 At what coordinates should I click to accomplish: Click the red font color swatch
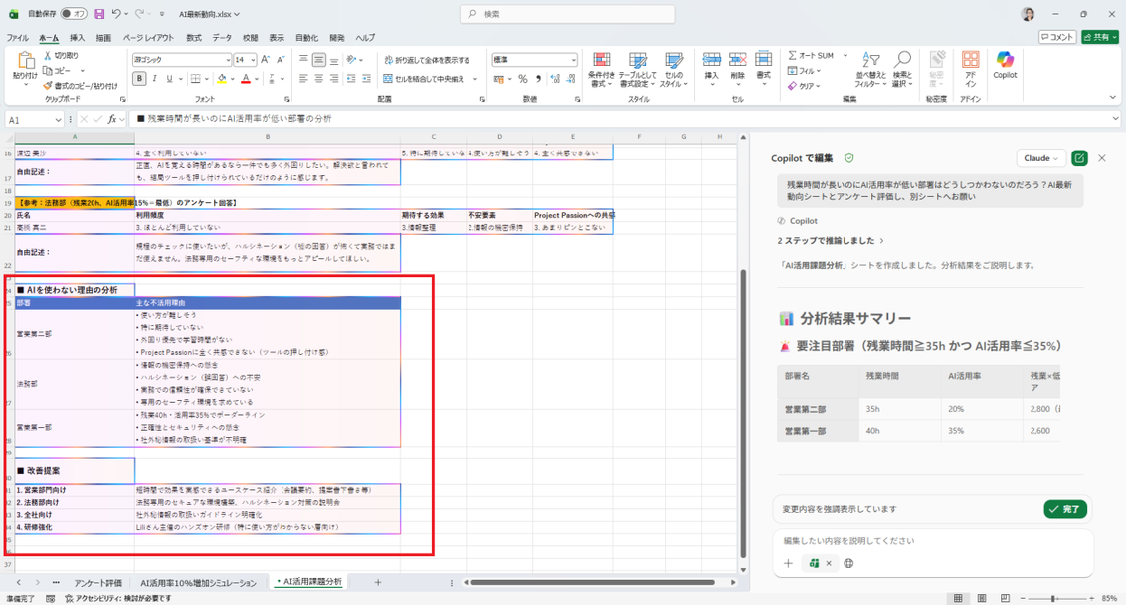[x=245, y=79]
